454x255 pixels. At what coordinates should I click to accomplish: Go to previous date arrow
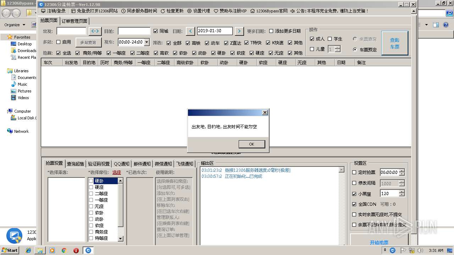tap(190, 31)
